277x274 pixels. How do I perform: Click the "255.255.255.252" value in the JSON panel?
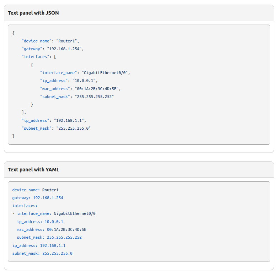coord(94,97)
